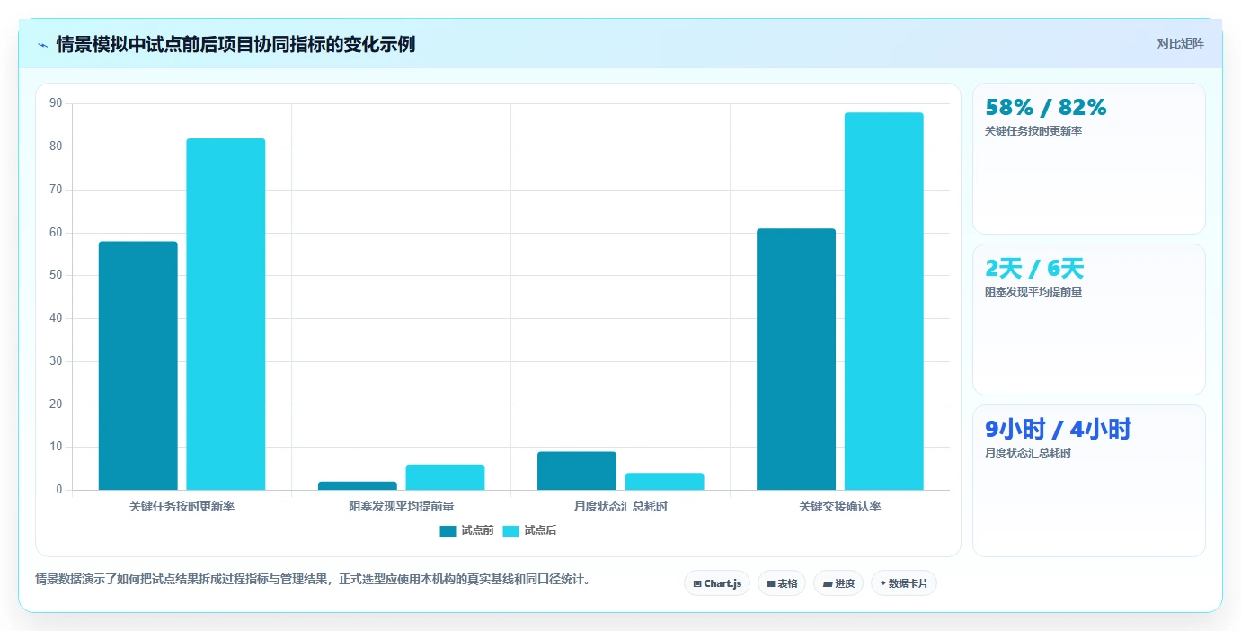Select the 表格 tag chip
Screen dimensions: 1241x631
pos(782,583)
